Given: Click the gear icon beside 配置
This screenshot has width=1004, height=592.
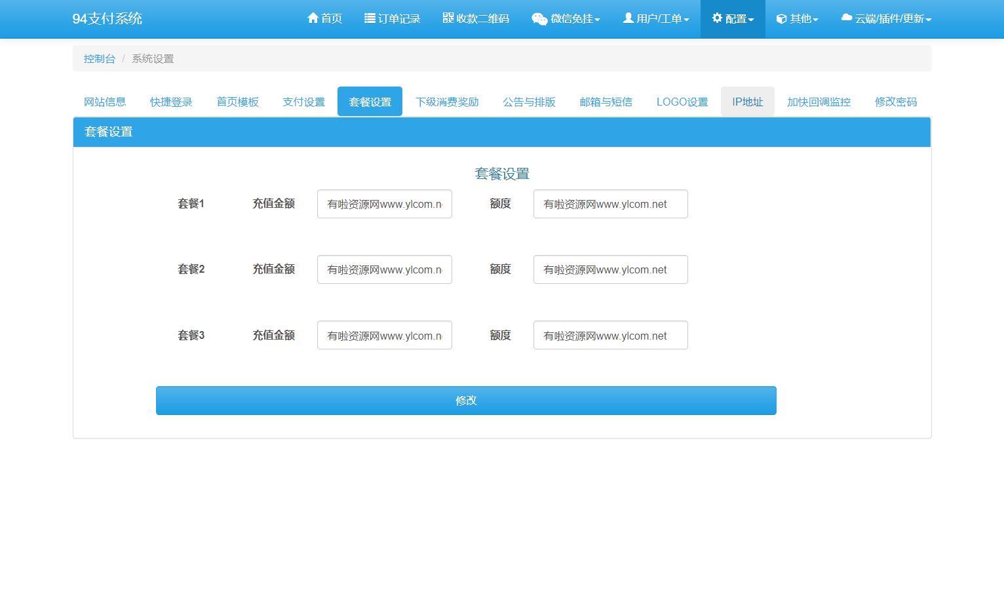Looking at the screenshot, I should [x=717, y=18].
